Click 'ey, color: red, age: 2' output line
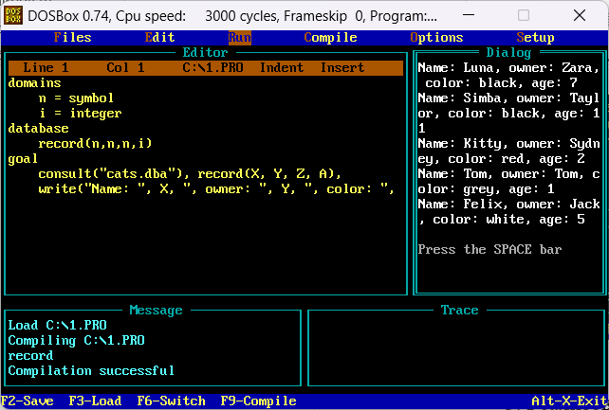Viewport: 609px width, 410px height. 501,158
